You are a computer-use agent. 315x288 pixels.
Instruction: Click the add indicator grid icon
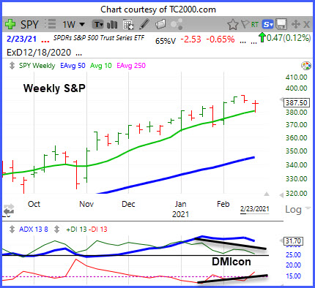128,25
